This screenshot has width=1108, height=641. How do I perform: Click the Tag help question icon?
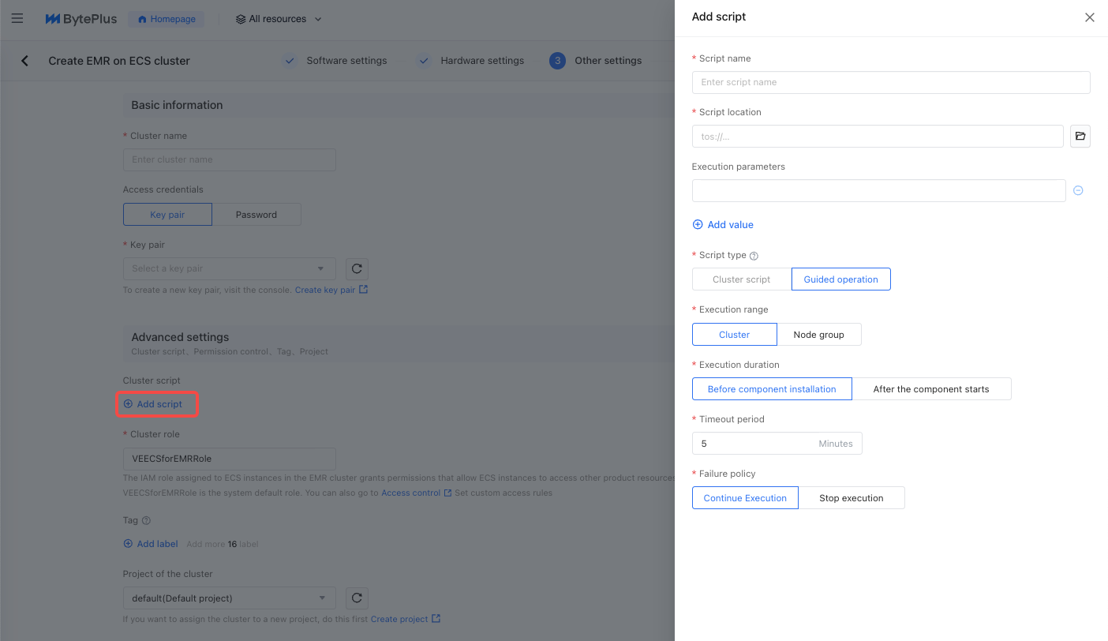tap(146, 521)
